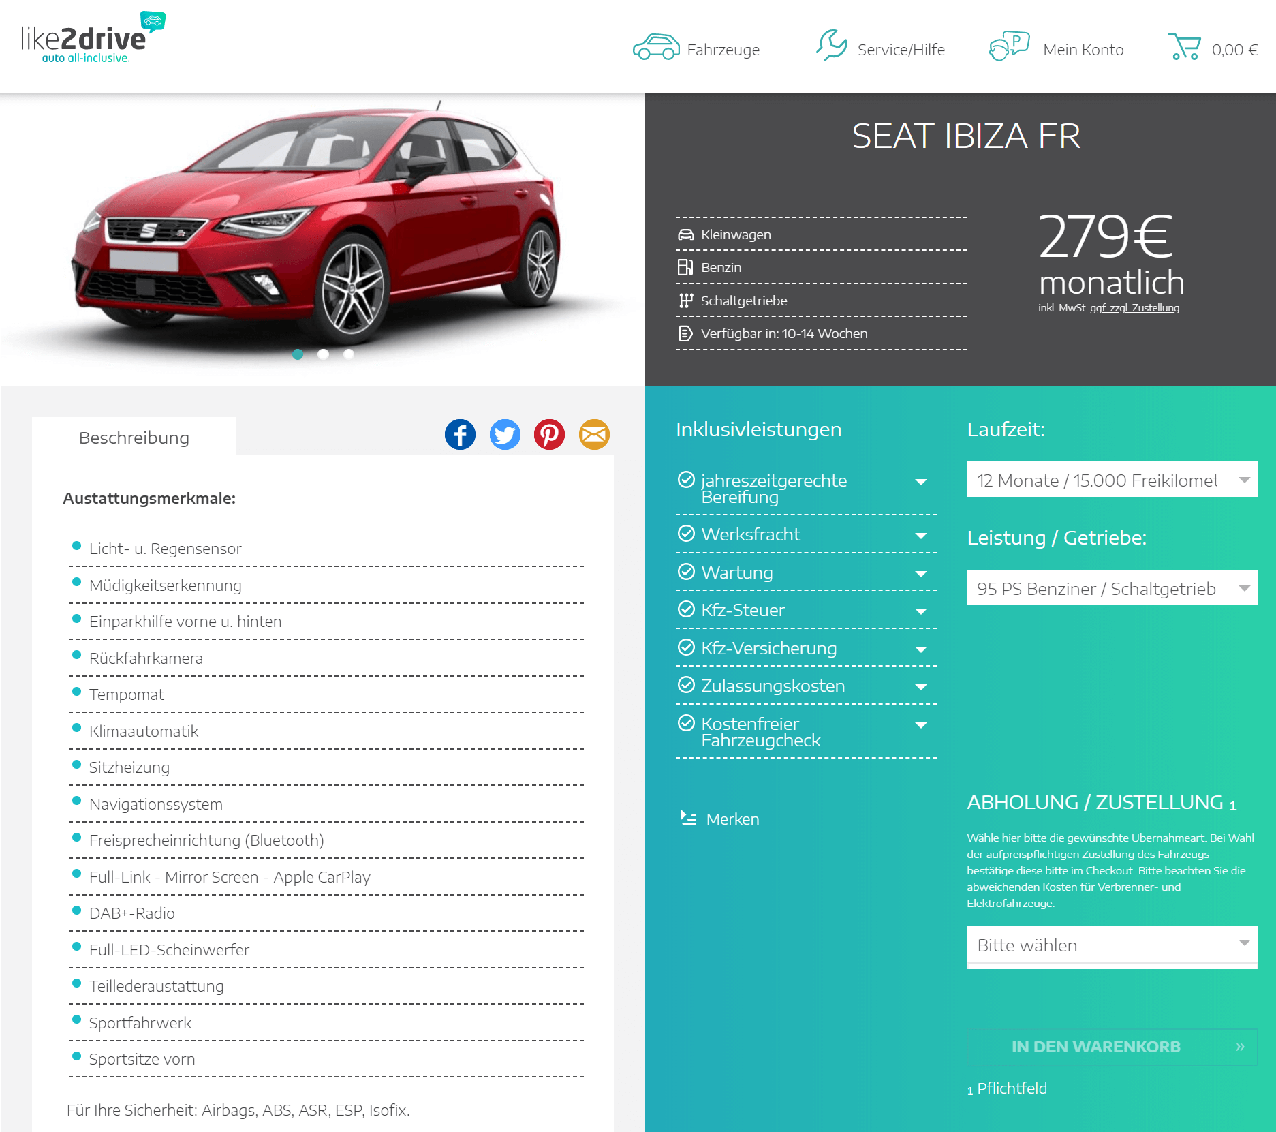
Task: Open the Abholung / Zustellung dropdown
Action: click(1112, 945)
